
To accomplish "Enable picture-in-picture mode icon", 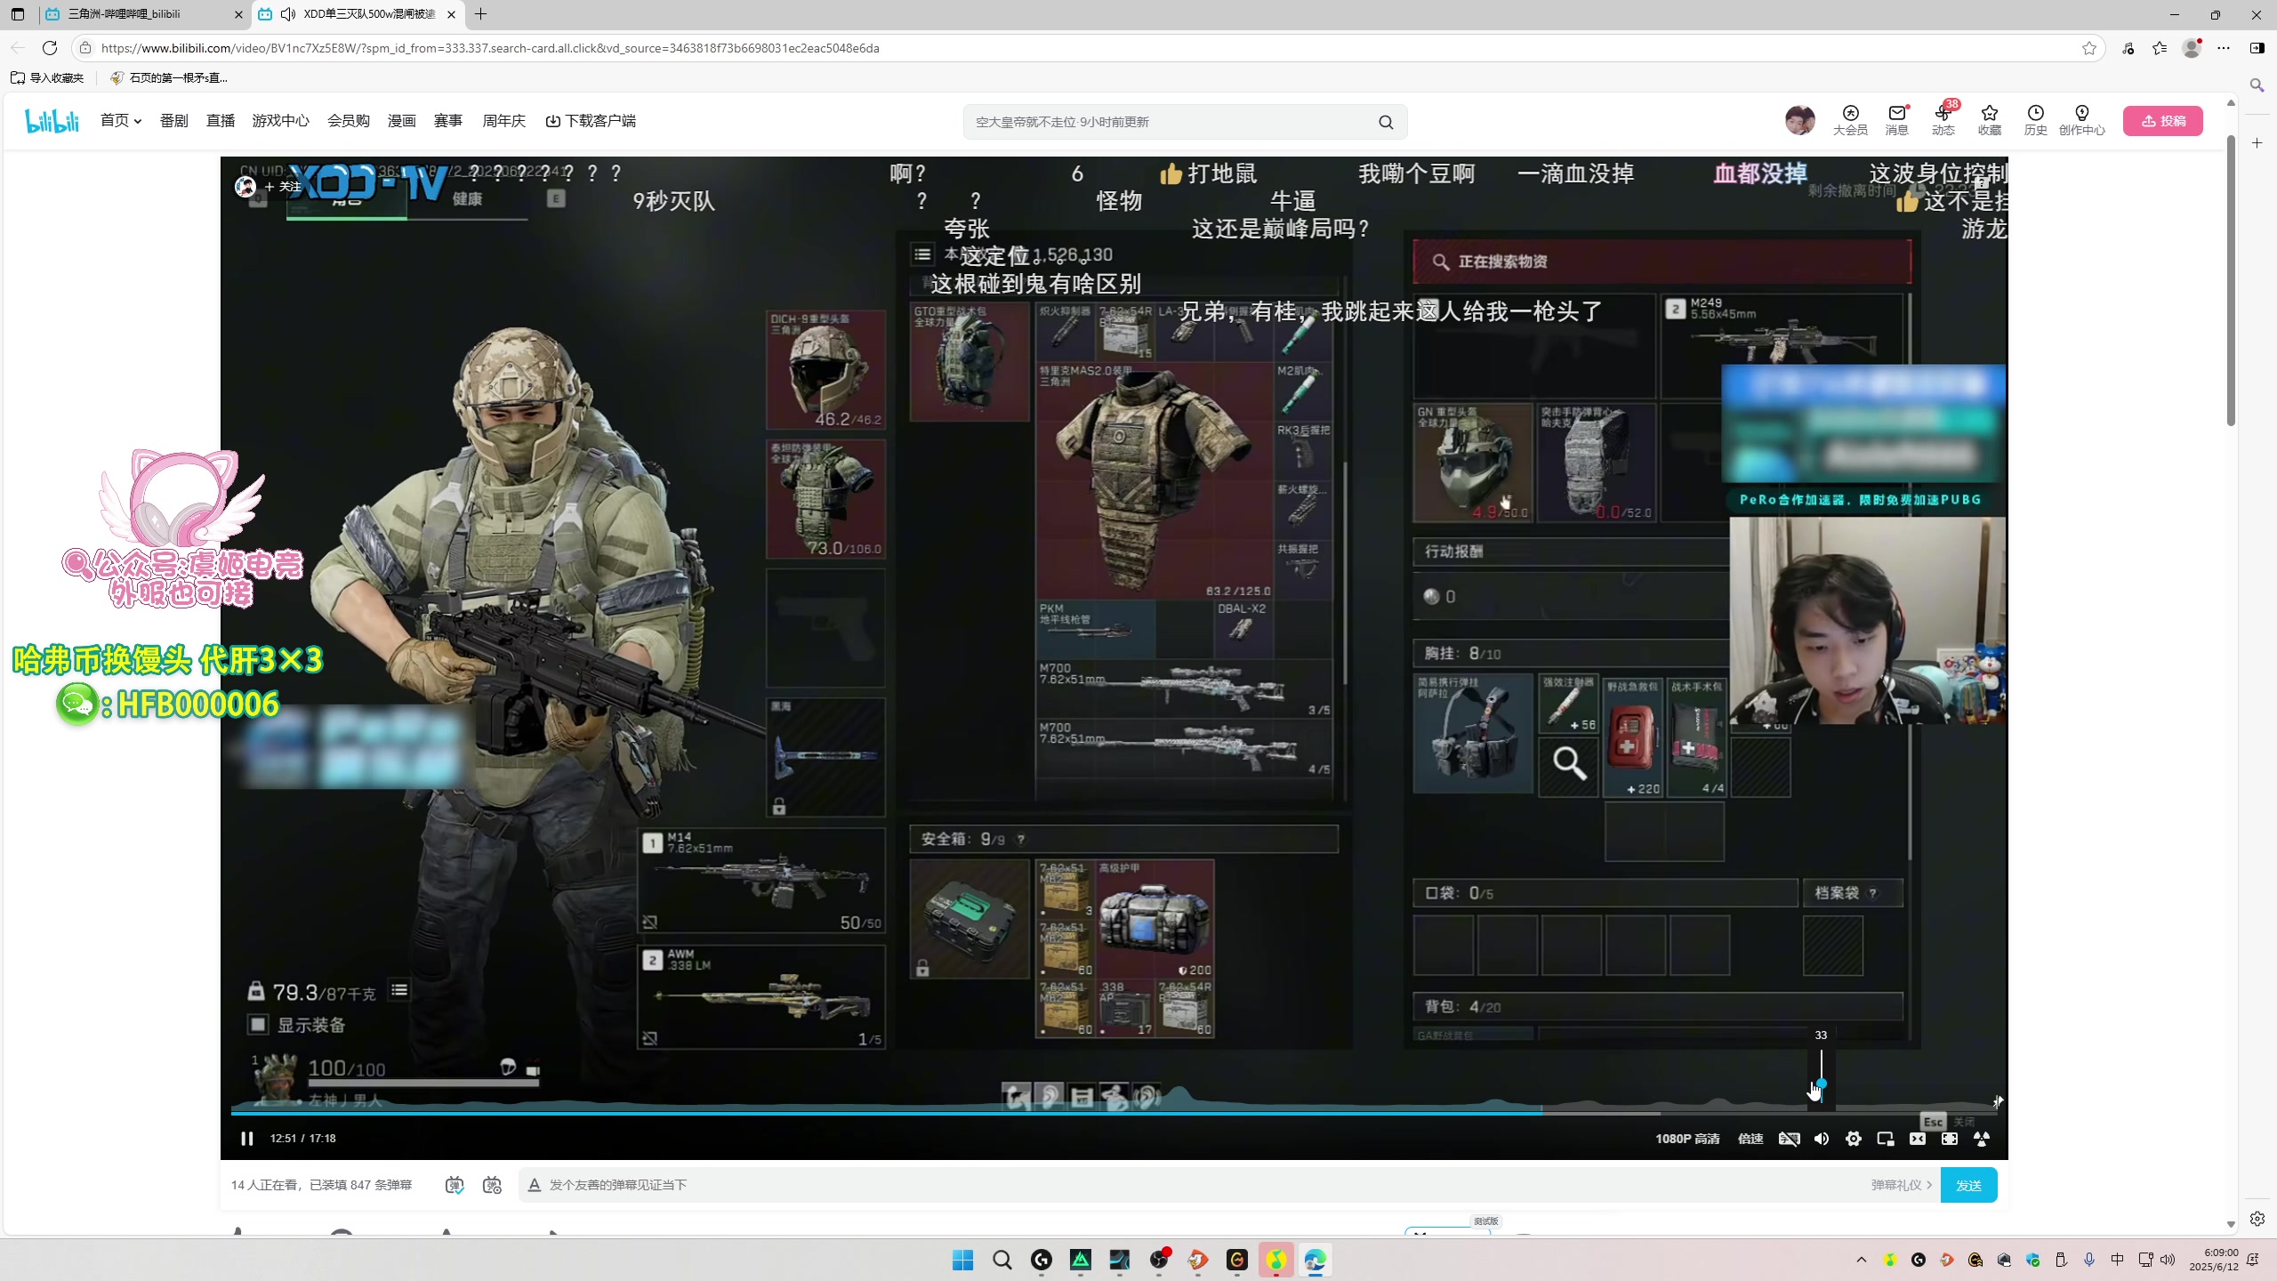I will (x=1886, y=1139).
